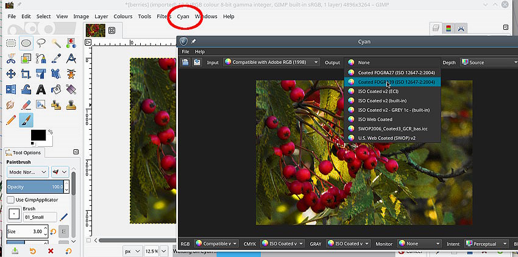Open the Intent Perceptual dropdown
The width and height of the screenshot is (518, 257).
pos(486,244)
